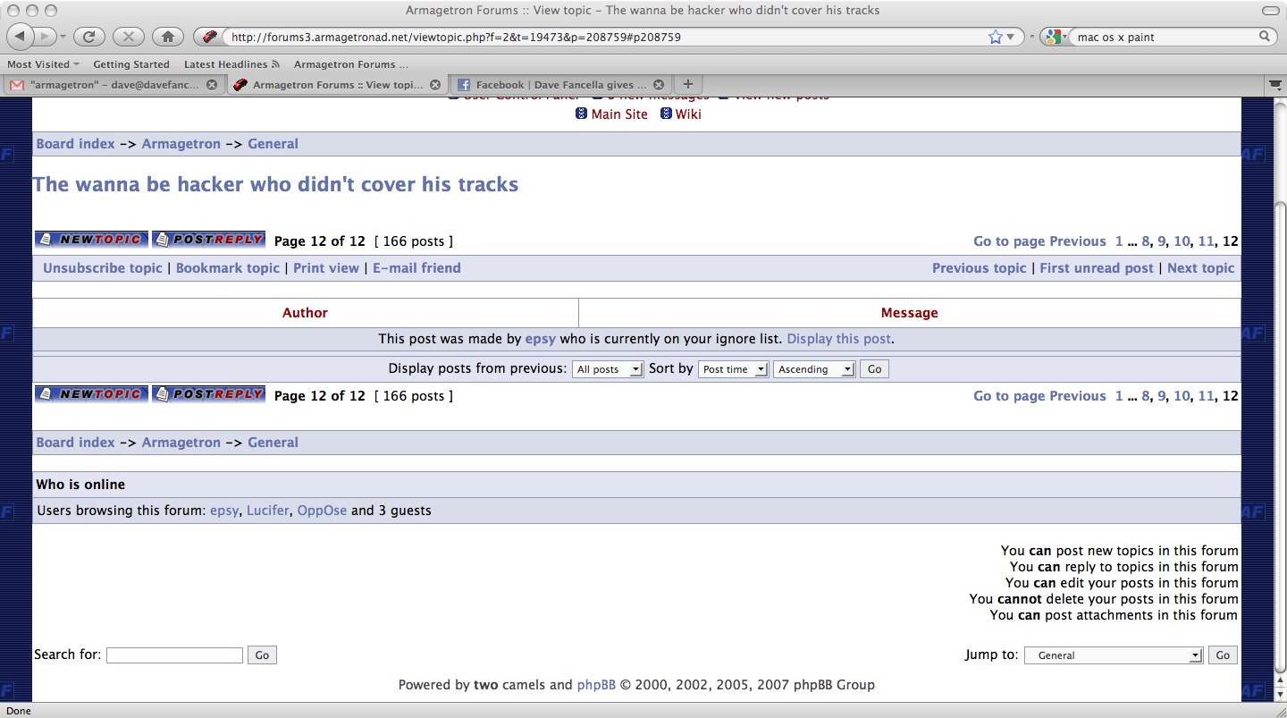
Task: Click the browser Back arrow button
Action: (21, 37)
